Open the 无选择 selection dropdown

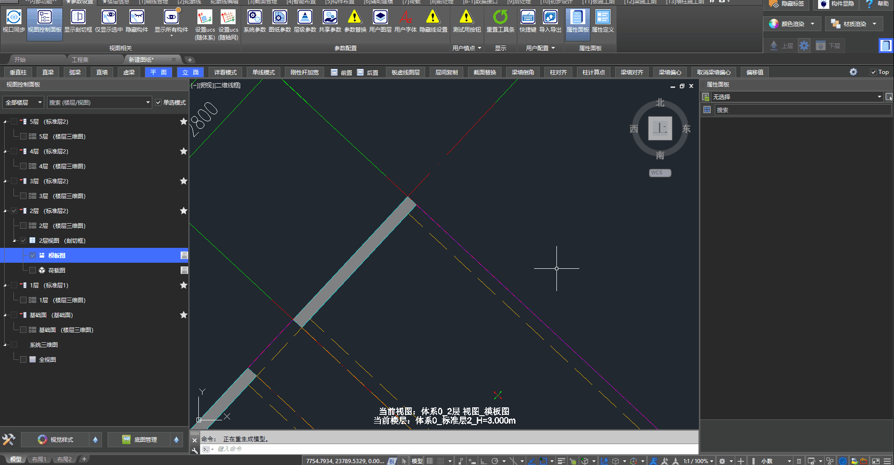(x=879, y=97)
